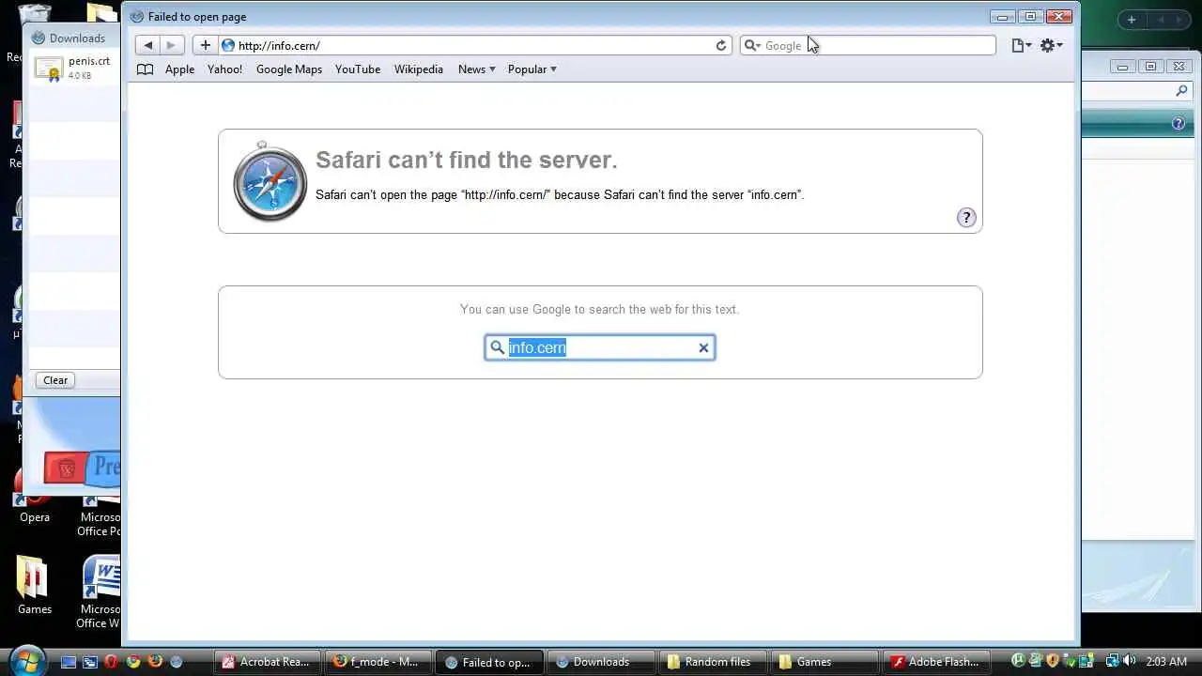Click the Safari window title bar icon
Viewport: 1202px width, 676px height.
[136, 17]
